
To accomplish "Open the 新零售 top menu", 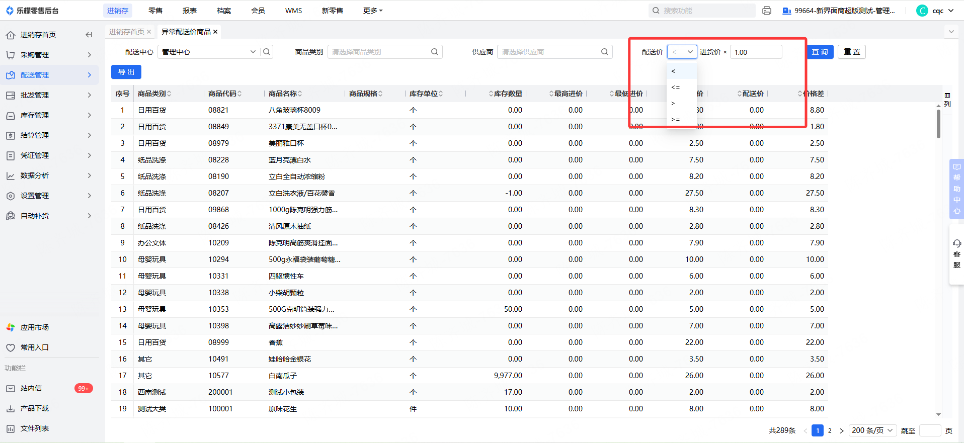I will pyautogui.click(x=332, y=11).
